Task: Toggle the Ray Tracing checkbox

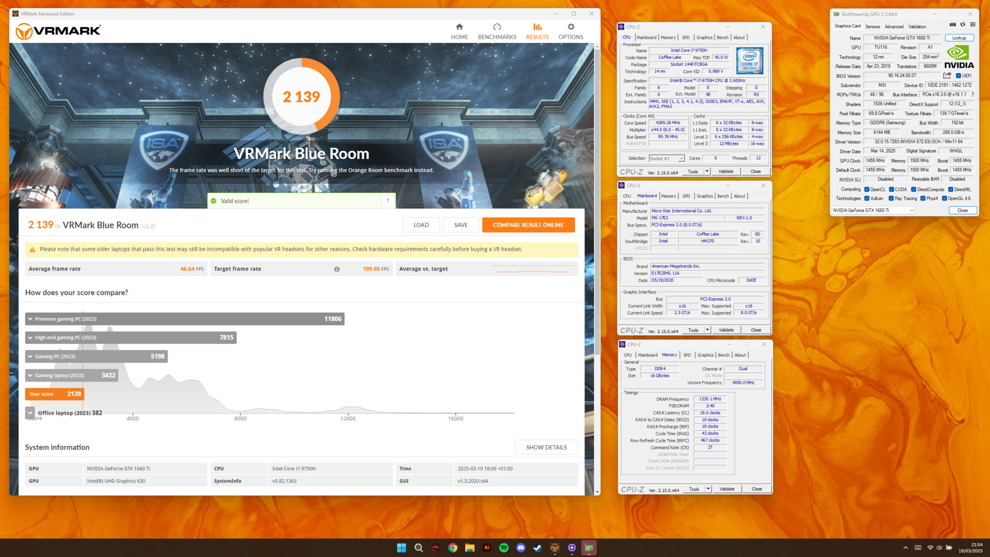Action: (x=891, y=198)
